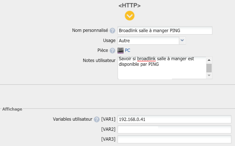This screenshot has height=146, width=235.
Task: Click the yellow down-chevron under <HTTP>
Action: pyautogui.click(x=129, y=16)
